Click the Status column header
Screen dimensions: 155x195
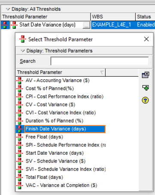pyautogui.click(x=146, y=17)
